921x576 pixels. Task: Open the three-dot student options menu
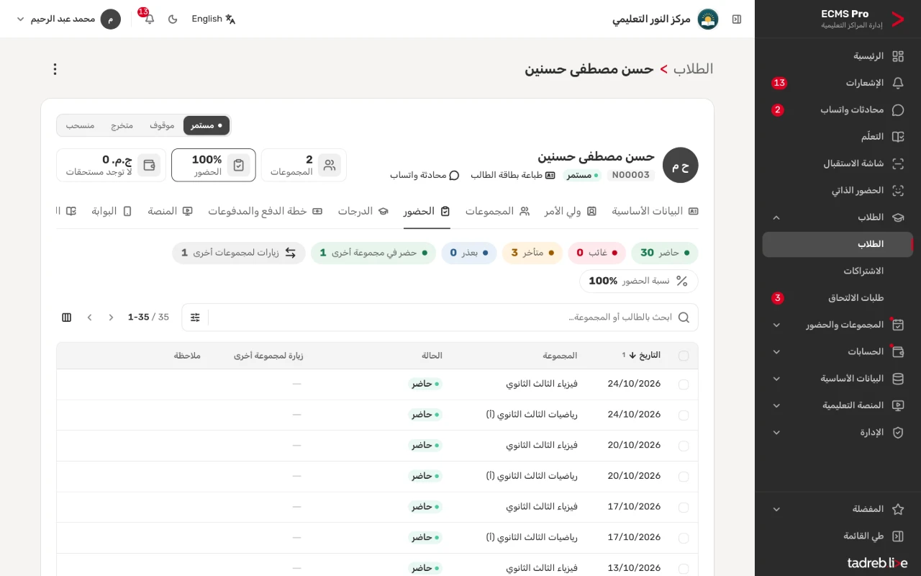(55, 69)
